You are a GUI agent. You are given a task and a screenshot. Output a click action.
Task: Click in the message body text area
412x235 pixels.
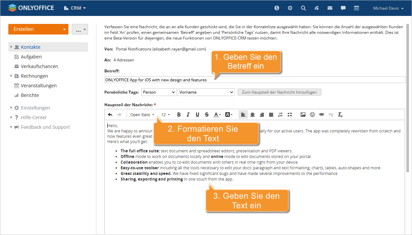click(255, 177)
